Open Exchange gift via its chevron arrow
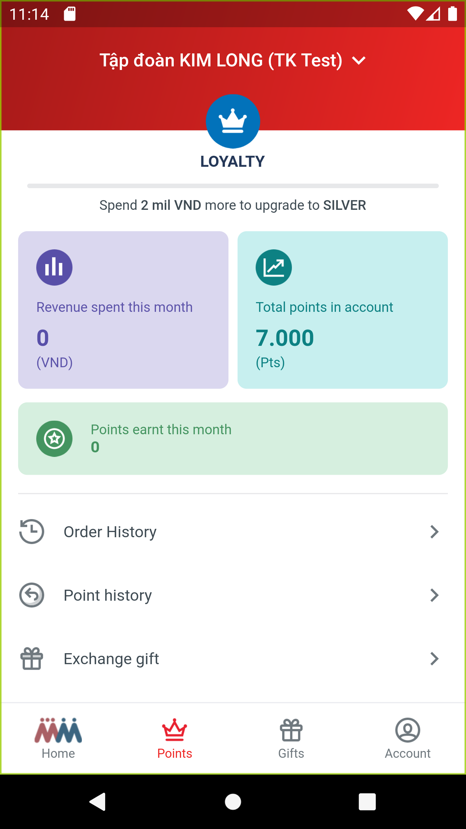The height and width of the screenshot is (829, 466). point(434,658)
